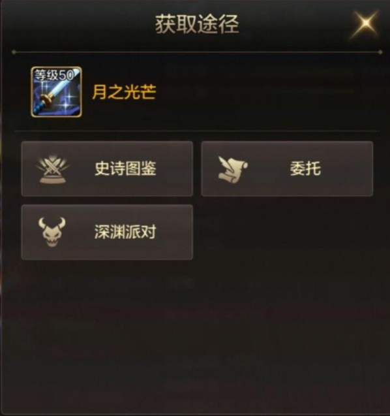Click the golden frame of the item icon
Image resolution: width=390 pixels, height=416 pixels.
pos(56,67)
